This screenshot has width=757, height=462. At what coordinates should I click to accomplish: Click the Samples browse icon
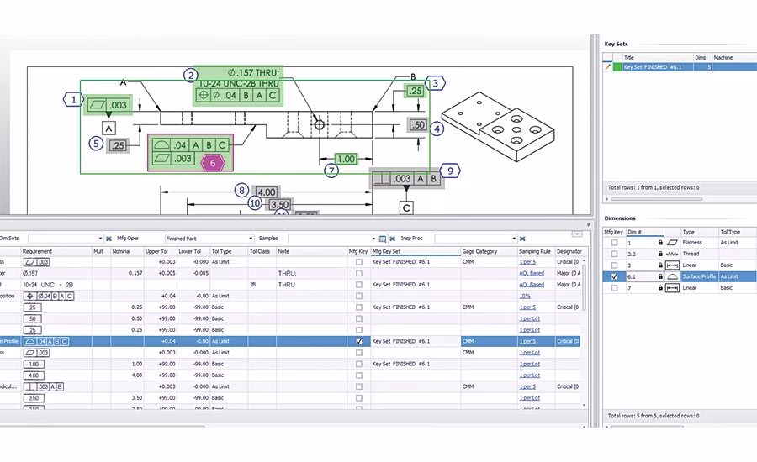click(383, 239)
